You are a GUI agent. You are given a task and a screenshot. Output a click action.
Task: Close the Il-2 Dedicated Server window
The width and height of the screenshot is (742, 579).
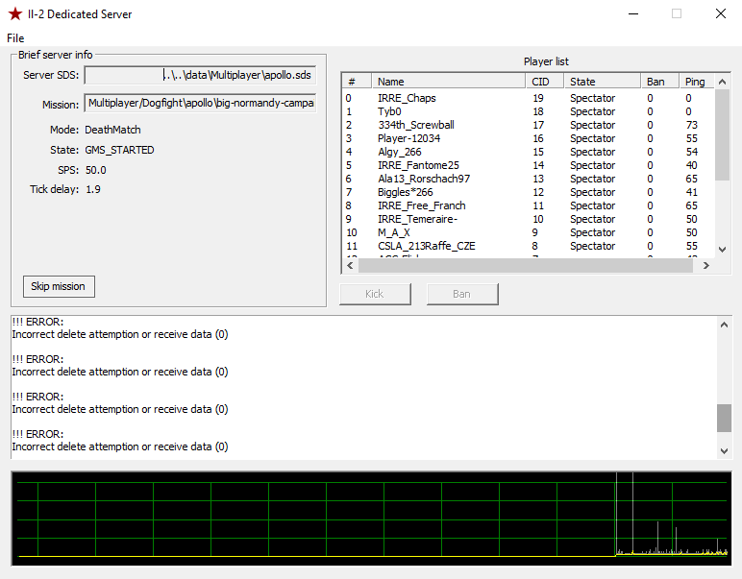click(x=720, y=14)
